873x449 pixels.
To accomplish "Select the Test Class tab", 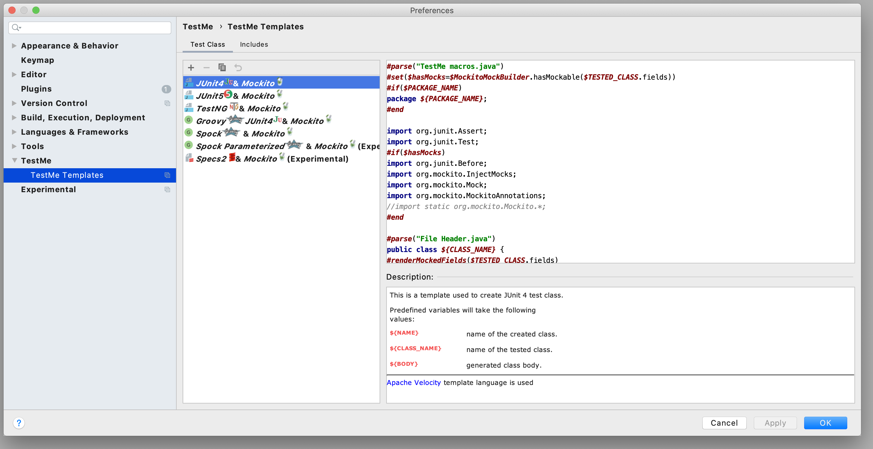I will tap(207, 44).
